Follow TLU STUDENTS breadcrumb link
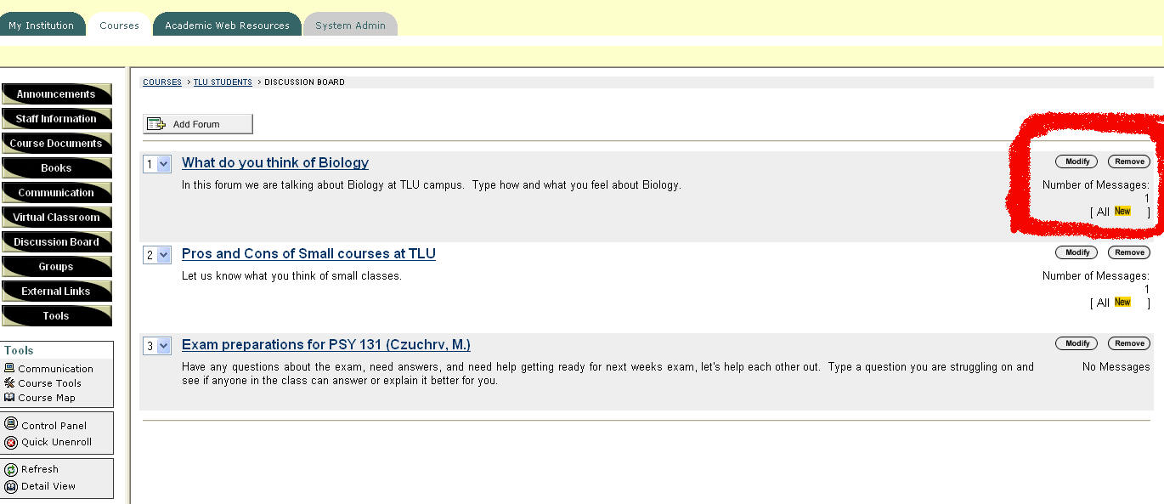The height and width of the screenshot is (504, 1164). tap(223, 82)
